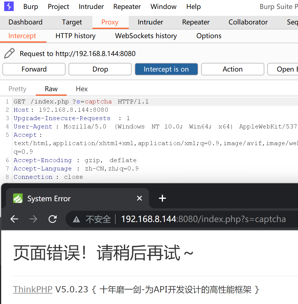The height and width of the screenshot is (304, 298).
Task: Switch message view to Pretty
Action: [x=18, y=89]
